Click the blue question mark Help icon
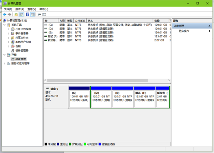The image size is (214, 153). tap(27, 15)
